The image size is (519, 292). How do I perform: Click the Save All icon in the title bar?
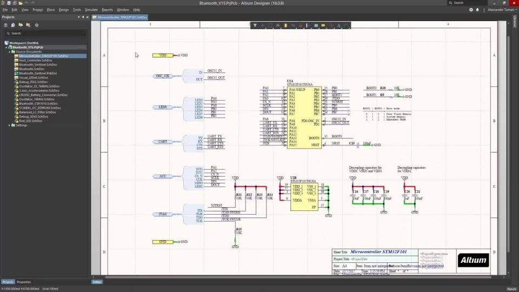tap(15, 3)
